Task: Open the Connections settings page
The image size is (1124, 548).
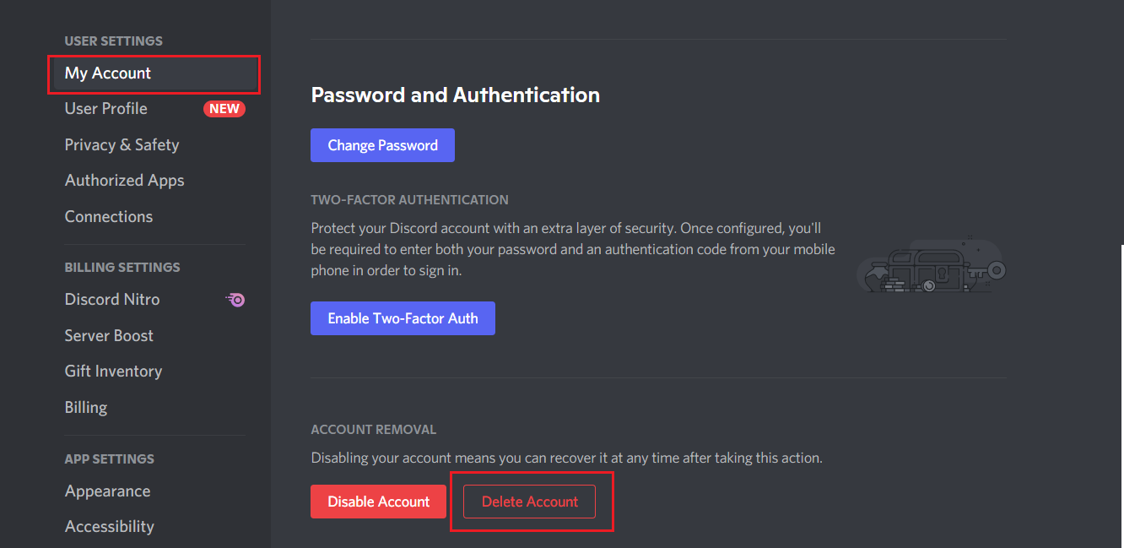Action: coord(109,216)
